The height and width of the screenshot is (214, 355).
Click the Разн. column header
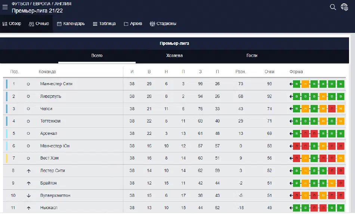coord(240,72)
